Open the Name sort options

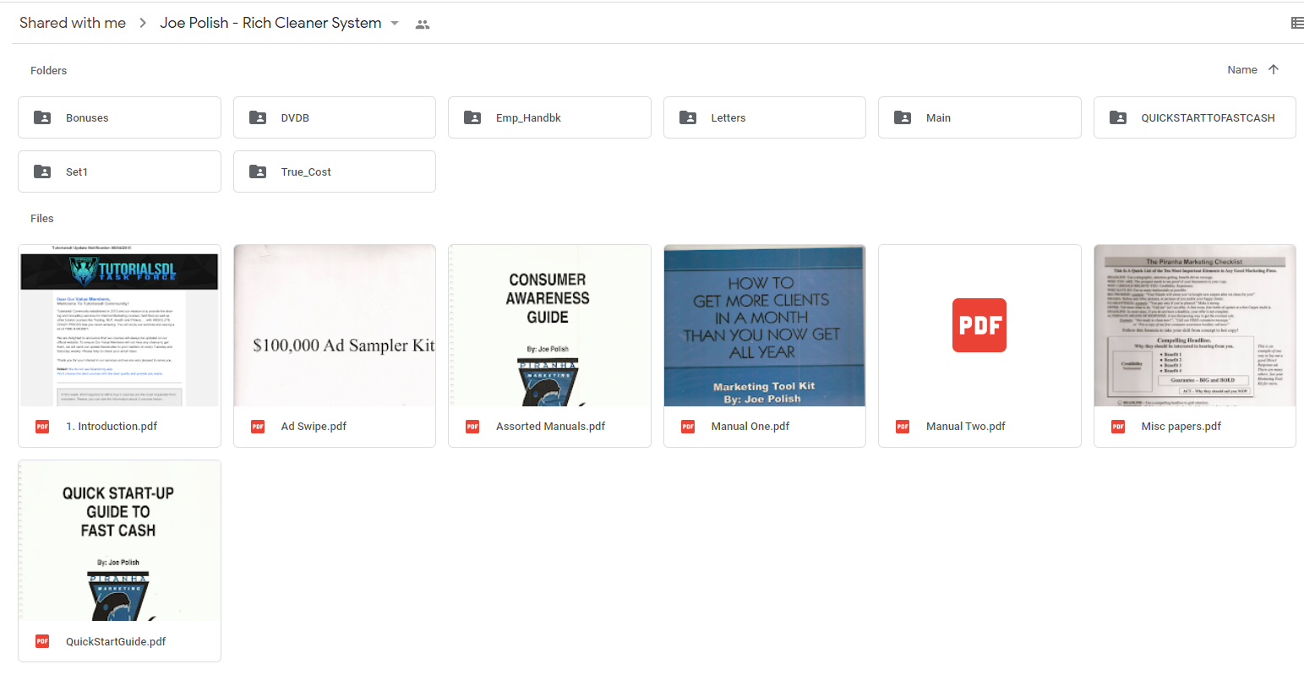pos(1242,70)
